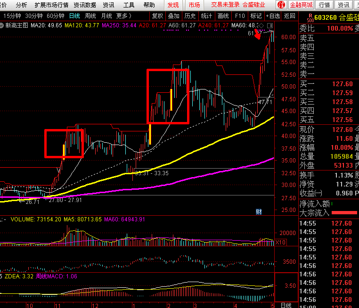The height and width of the screenshot is (308, 359).
Task: Open the 日线 period selector at bottom right
Action: [286, 305]
